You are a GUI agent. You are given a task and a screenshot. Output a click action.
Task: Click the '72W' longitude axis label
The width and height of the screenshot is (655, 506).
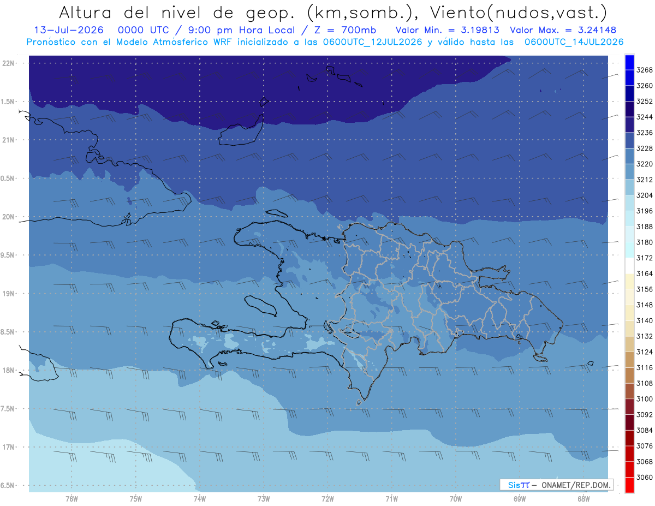[328, 499]
